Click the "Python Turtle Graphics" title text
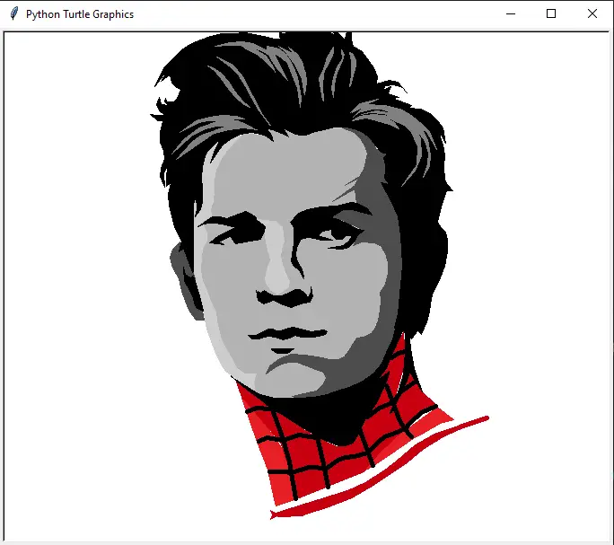The width and height of the screenshot is (614, 545). (80, 14)
